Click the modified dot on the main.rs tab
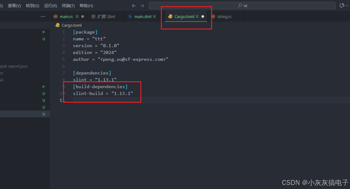This screenshot has width=350, height=189. (82, 16)
